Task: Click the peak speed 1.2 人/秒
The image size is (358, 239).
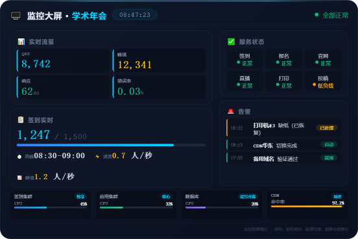Action: (x=54, y=177)
